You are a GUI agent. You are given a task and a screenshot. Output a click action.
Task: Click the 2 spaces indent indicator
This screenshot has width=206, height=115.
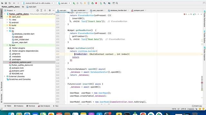pos(191,109)
